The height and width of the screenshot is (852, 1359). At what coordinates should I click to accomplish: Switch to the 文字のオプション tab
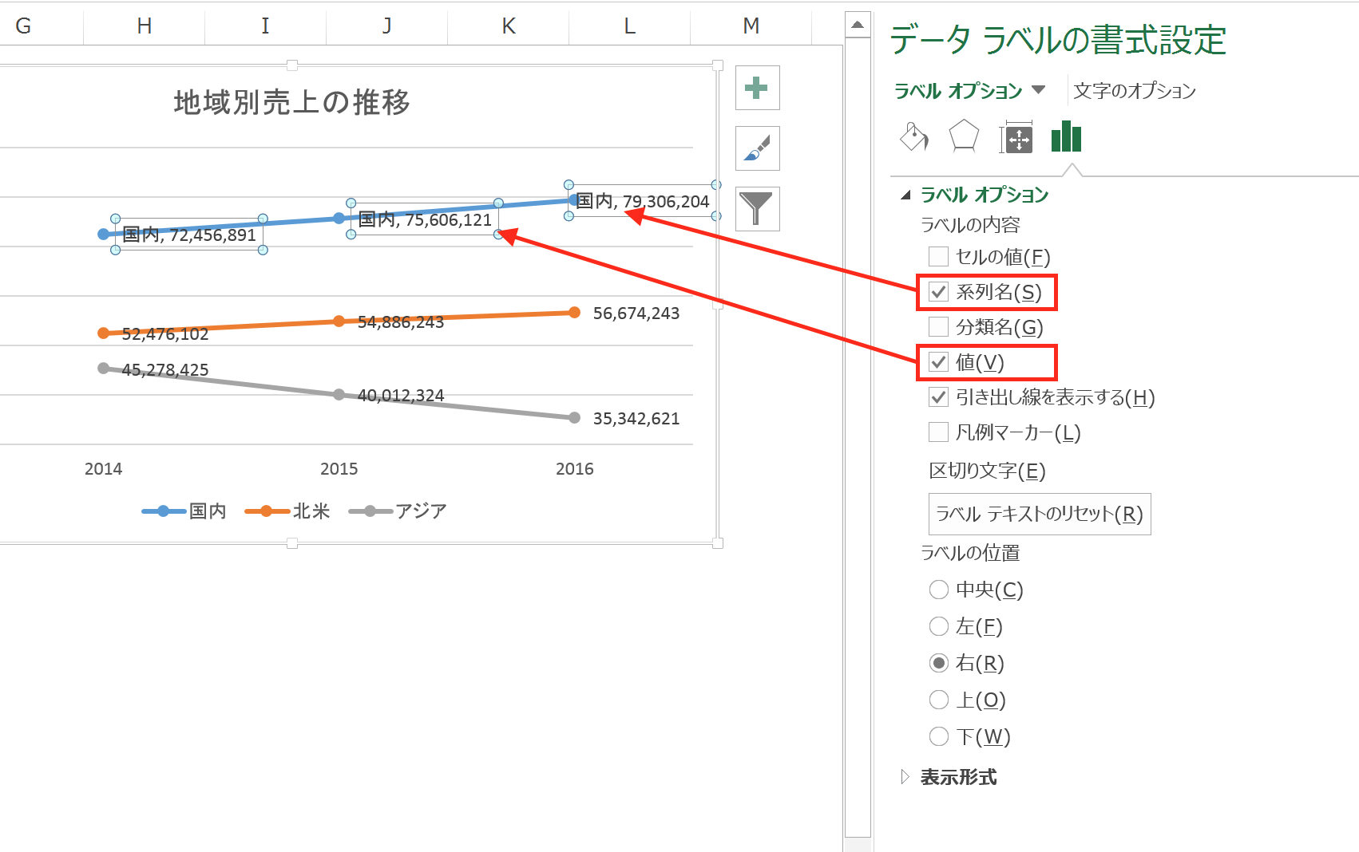1134,90
